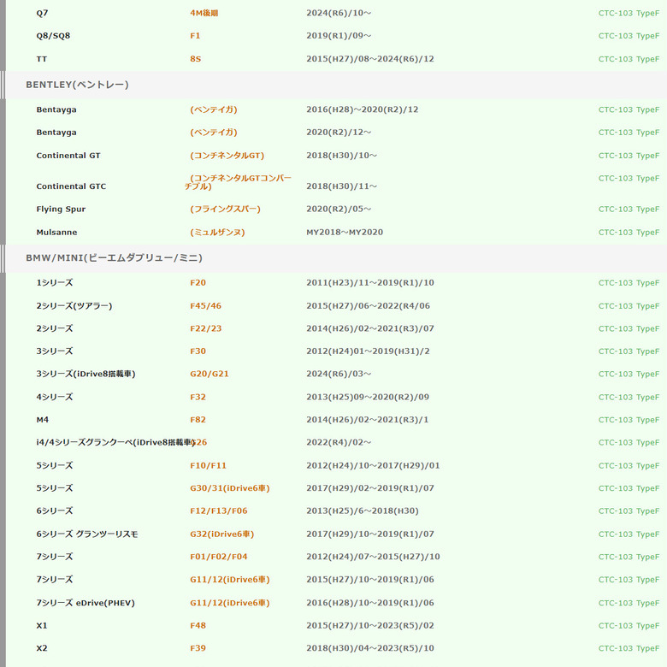Screen dimensions: 667x667
Task: Click the X1 model name
Action: point(42,626)
